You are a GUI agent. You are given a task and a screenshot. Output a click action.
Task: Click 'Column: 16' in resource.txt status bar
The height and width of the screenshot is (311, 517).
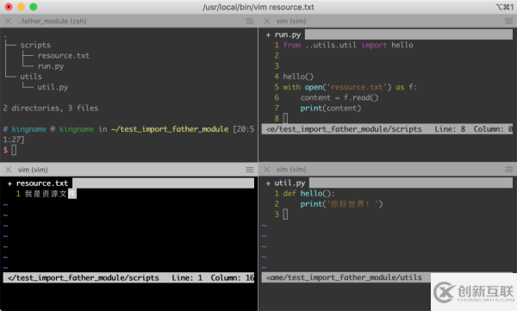click(x=232, y=277)
